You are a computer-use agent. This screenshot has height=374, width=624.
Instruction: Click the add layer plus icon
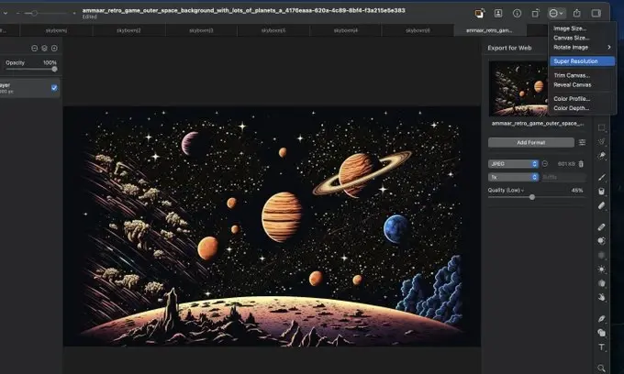[x=54, y=47]
